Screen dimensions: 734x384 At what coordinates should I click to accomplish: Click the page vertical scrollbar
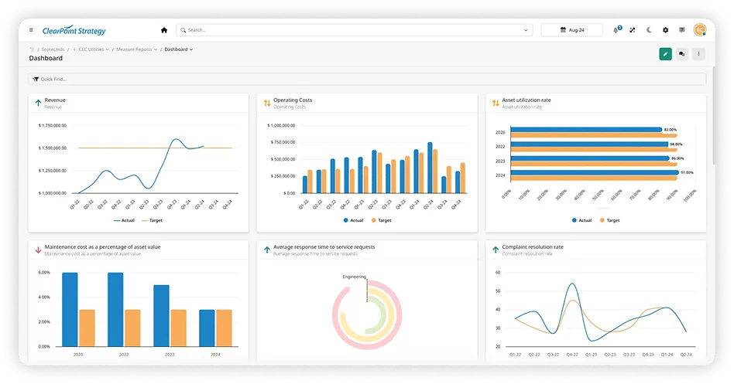713,115
